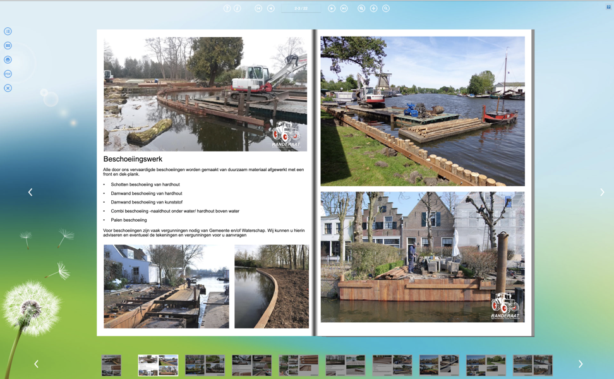Edit the page number field showing 2-3/22

pos(301,8)
